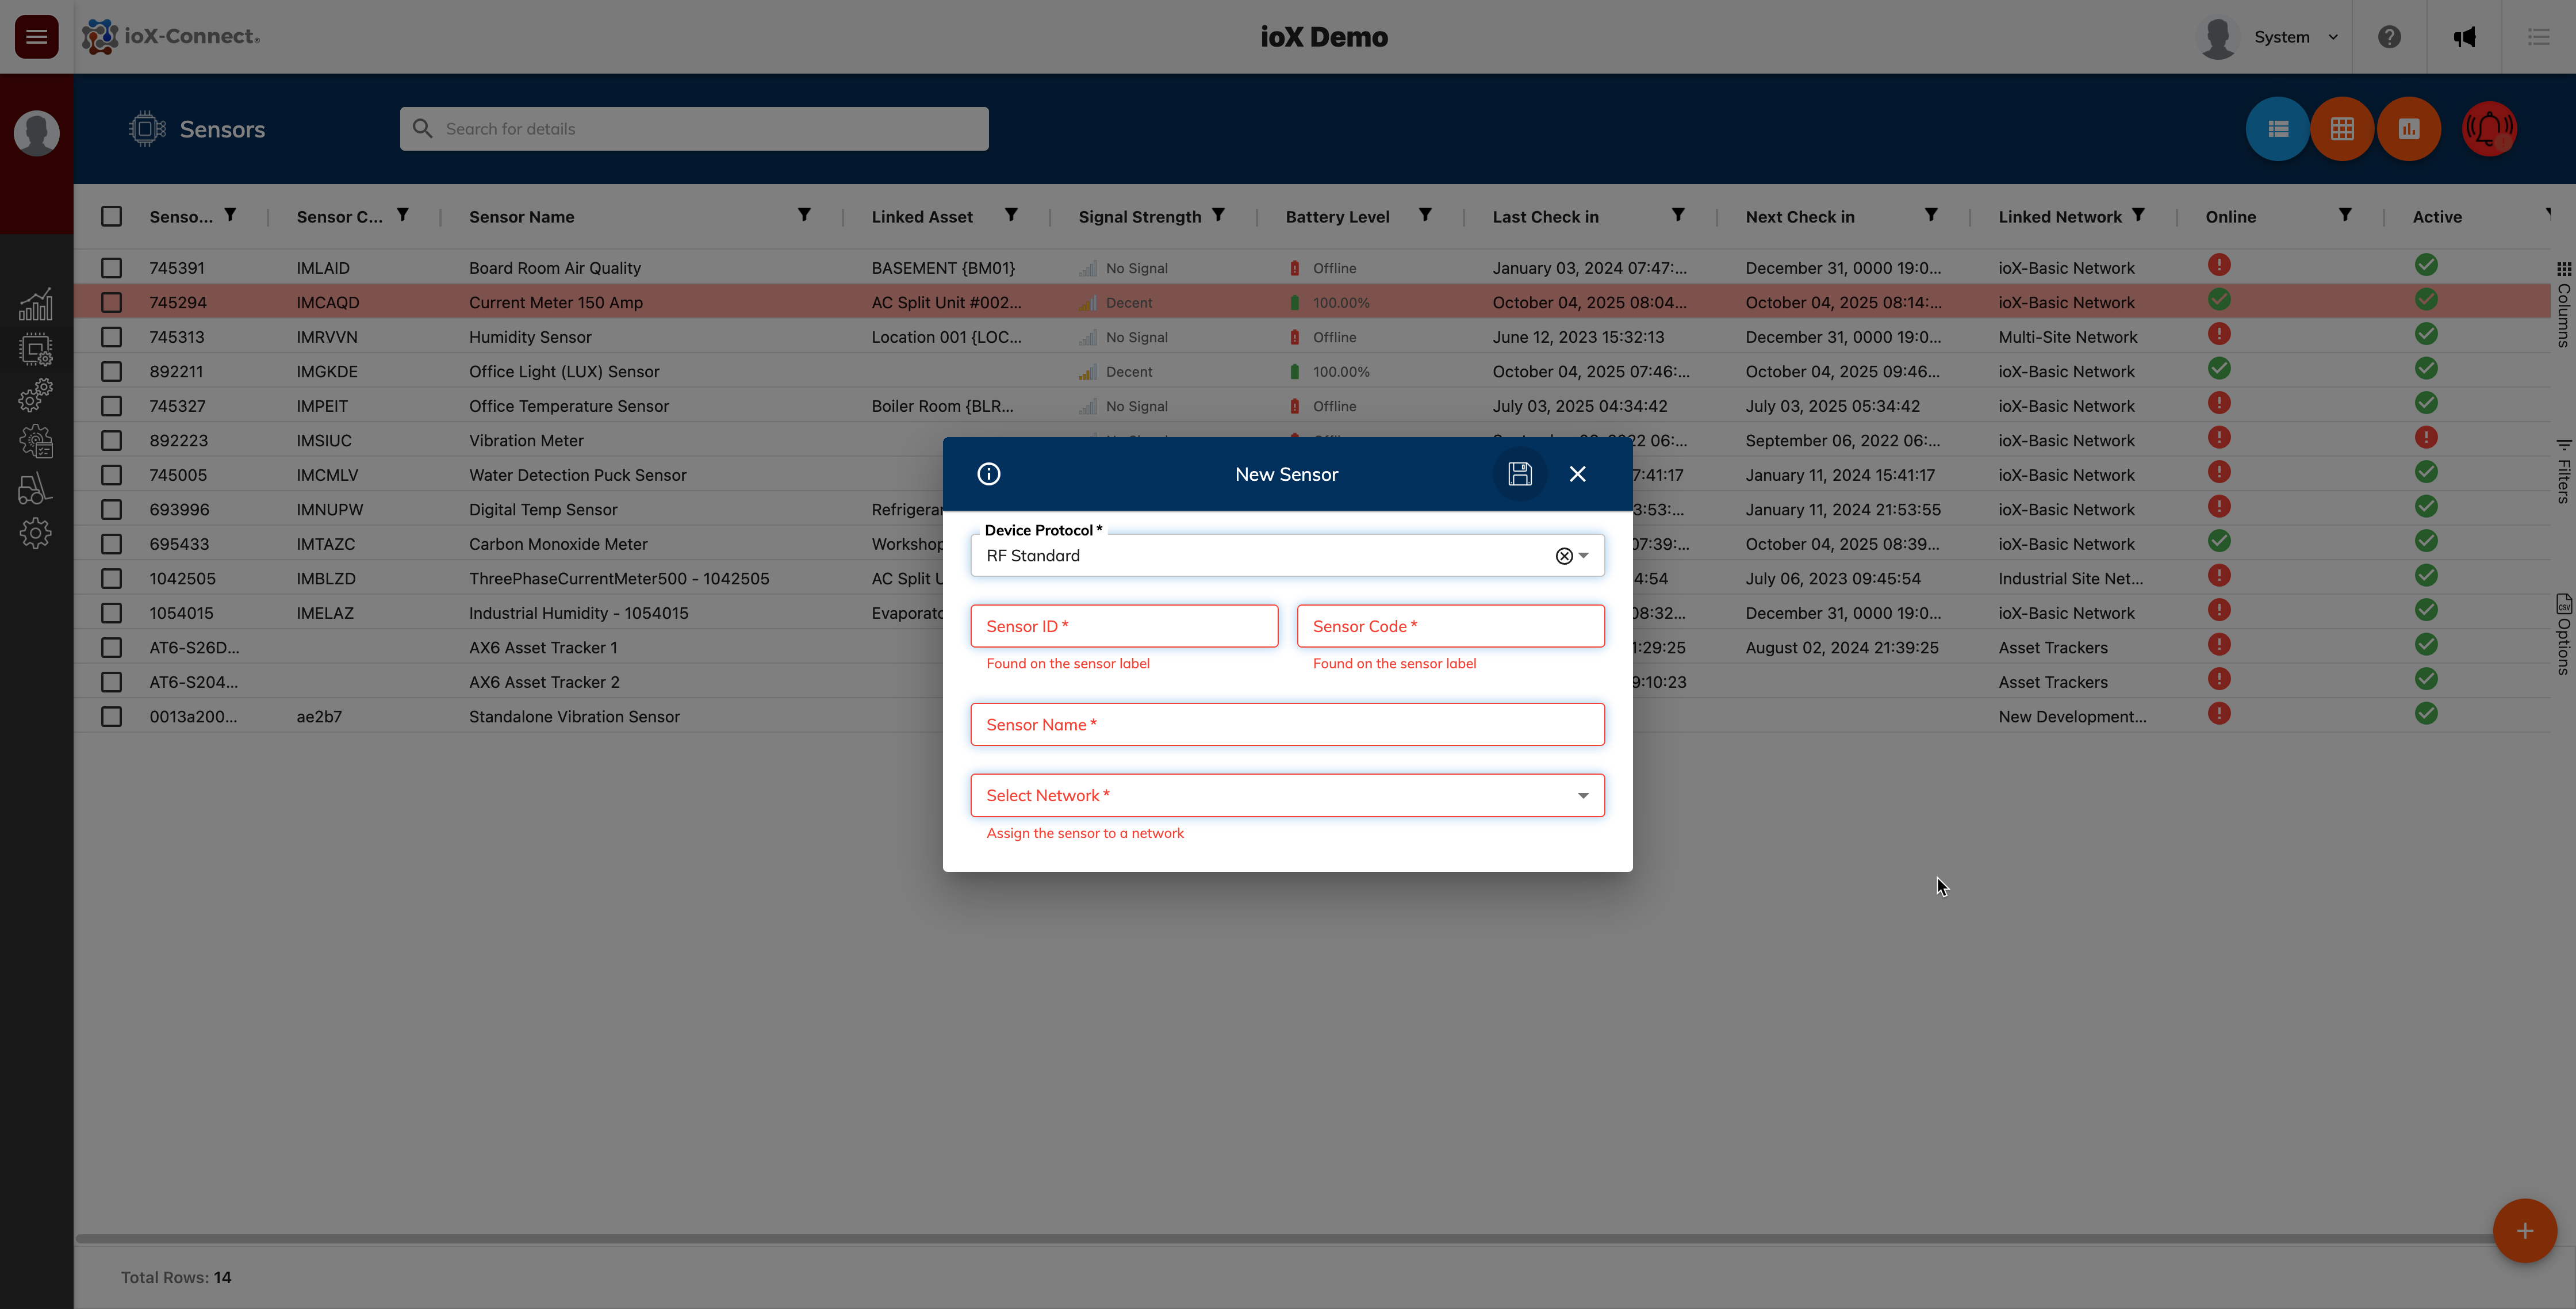The image size is (2576, 1309).
Task: Open the help question mark icon
Action: point(2389,37)
